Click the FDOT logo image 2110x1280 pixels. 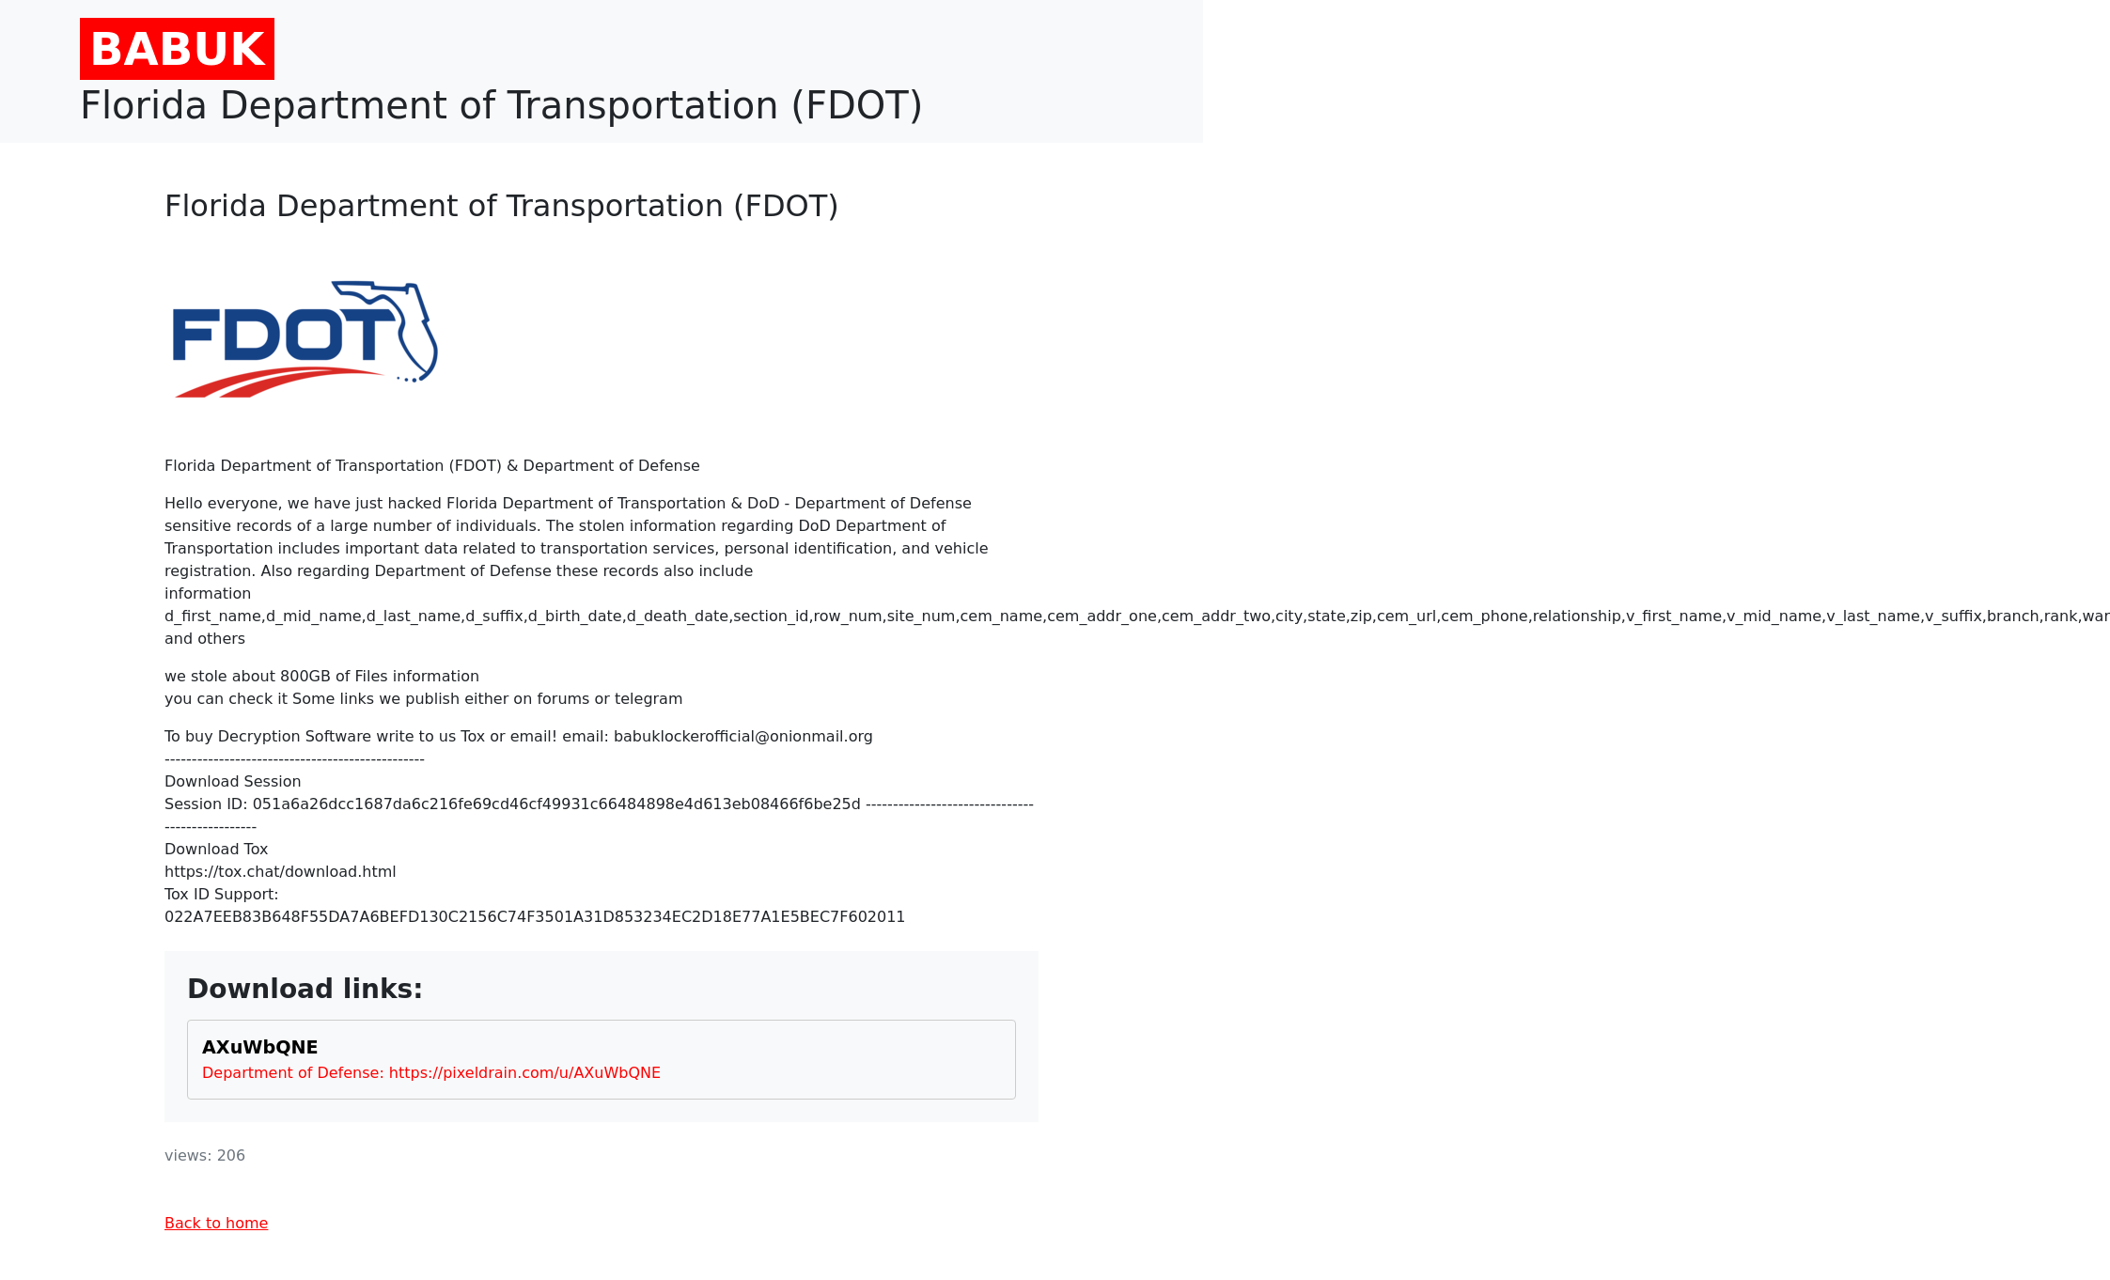[x=305, y=339]
